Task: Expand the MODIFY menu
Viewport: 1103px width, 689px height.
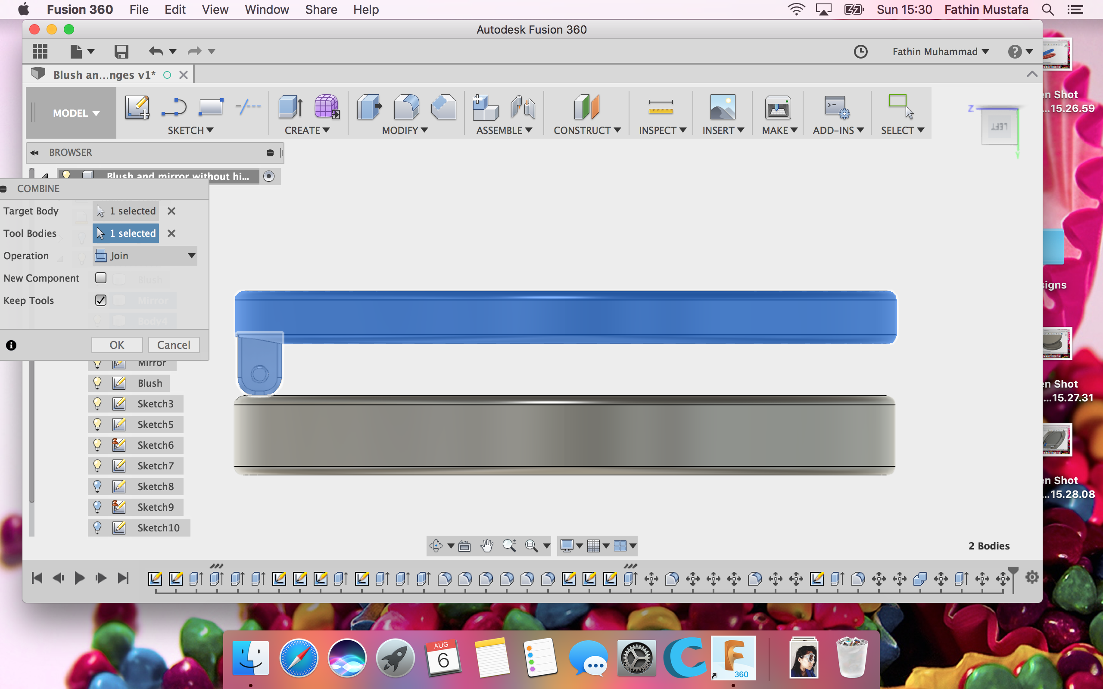Action: click(x=405, y=130)
